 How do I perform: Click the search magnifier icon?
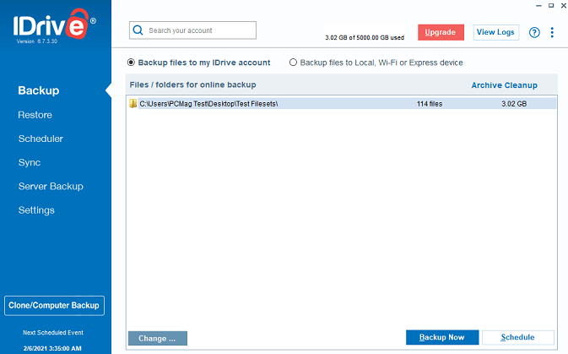point(138,30)
